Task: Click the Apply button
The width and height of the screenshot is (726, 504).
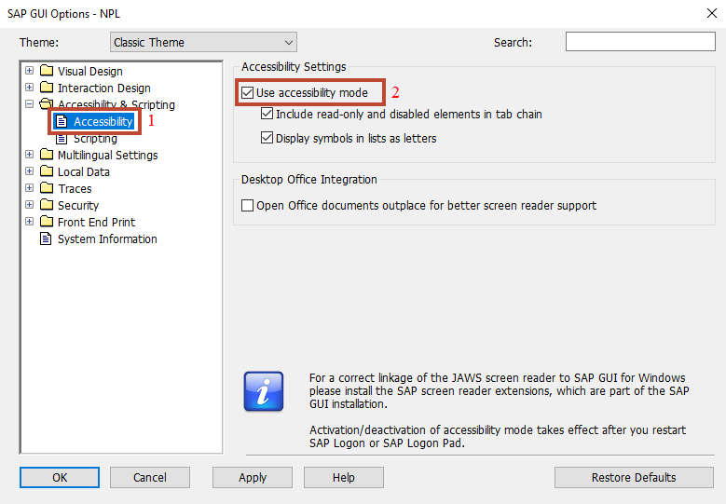Action: [253, 477]
